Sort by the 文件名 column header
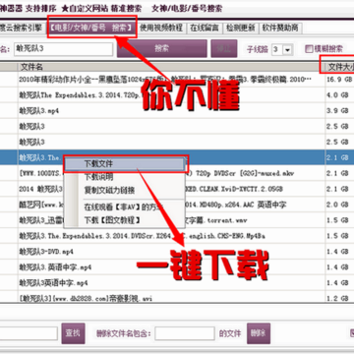 [171, 67]
